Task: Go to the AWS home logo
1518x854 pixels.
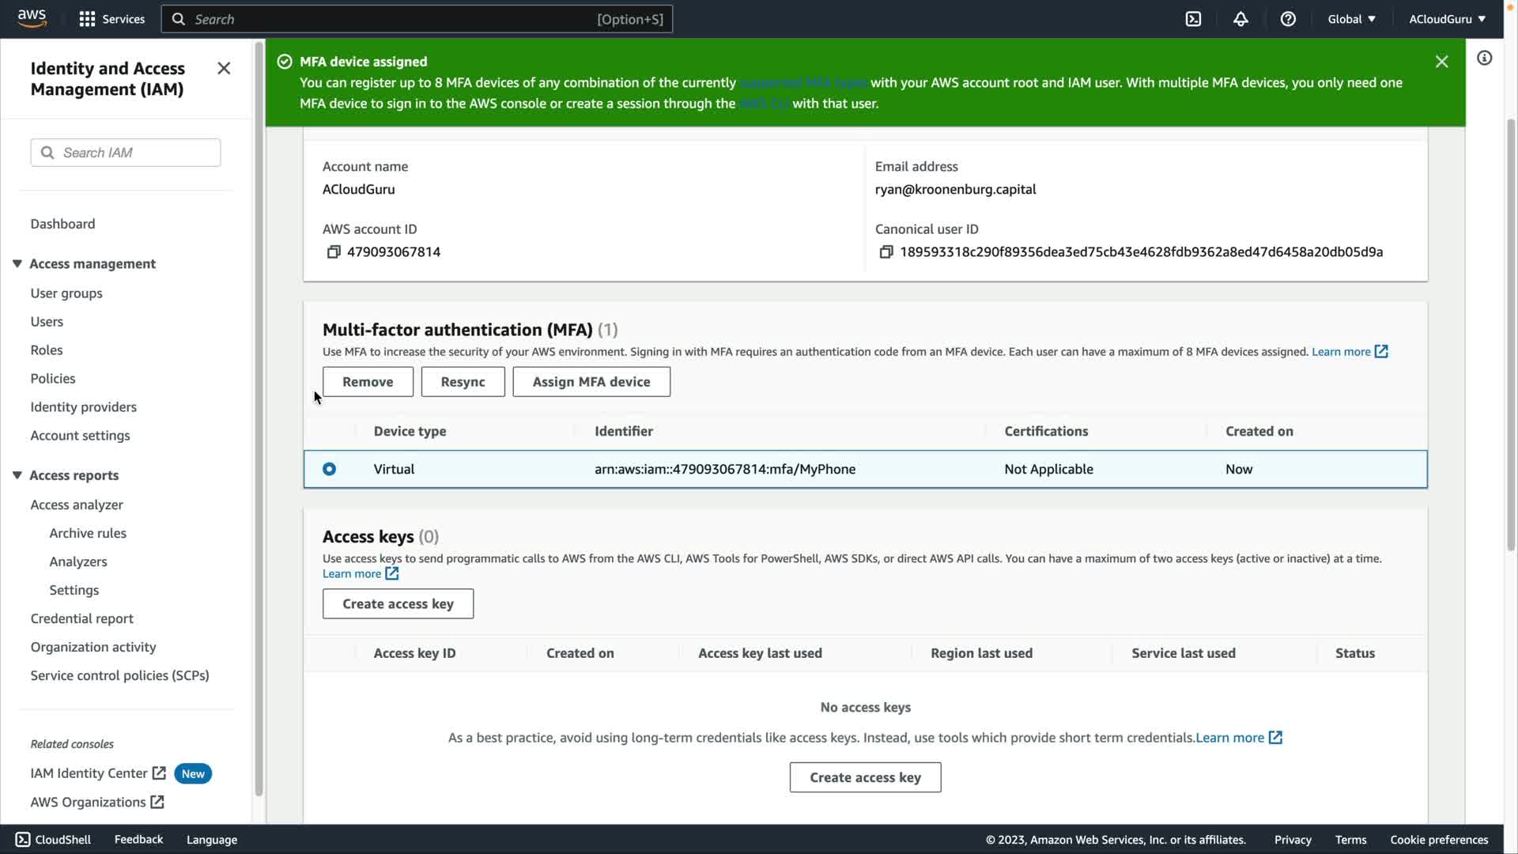Action: coord(32,18)
